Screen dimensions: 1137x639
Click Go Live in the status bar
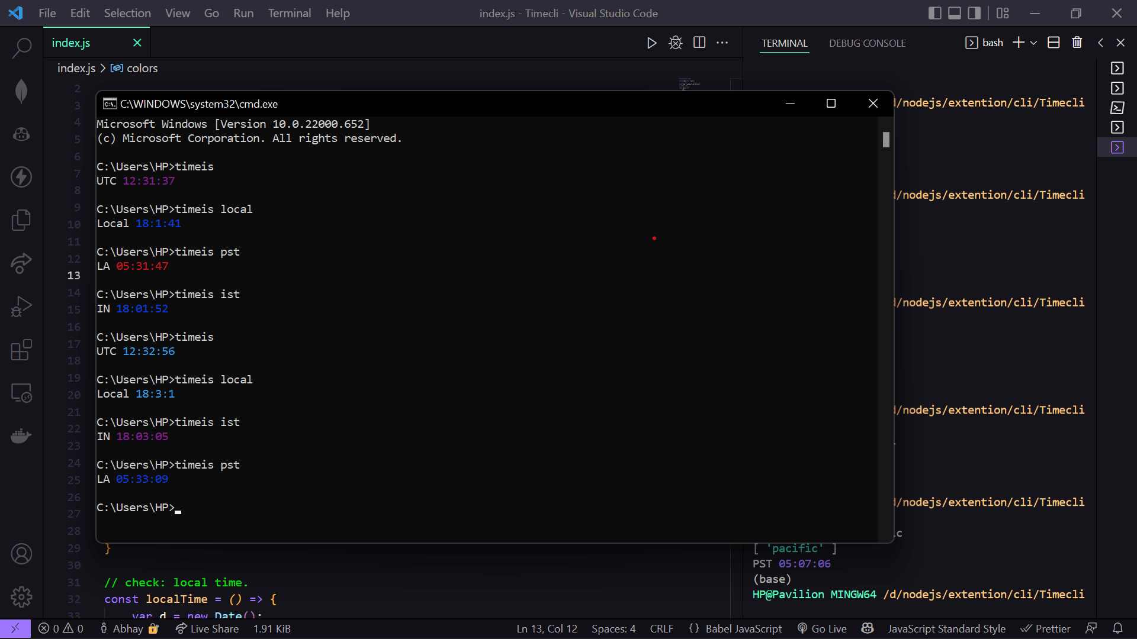(822, 628)
